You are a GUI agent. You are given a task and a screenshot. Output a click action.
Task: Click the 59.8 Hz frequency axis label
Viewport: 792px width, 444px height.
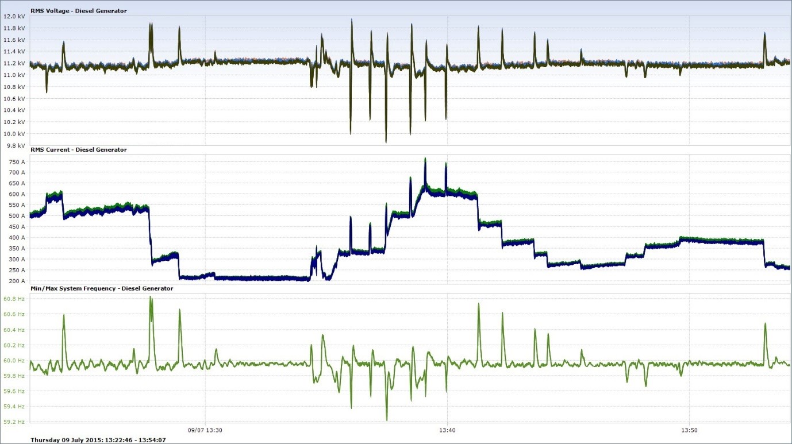click(14, 376)
